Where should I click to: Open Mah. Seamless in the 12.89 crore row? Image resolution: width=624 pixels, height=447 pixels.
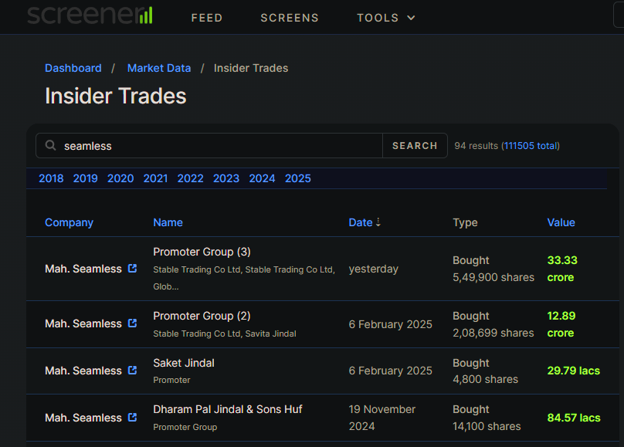pyautogui.click(x=83, y=323)
